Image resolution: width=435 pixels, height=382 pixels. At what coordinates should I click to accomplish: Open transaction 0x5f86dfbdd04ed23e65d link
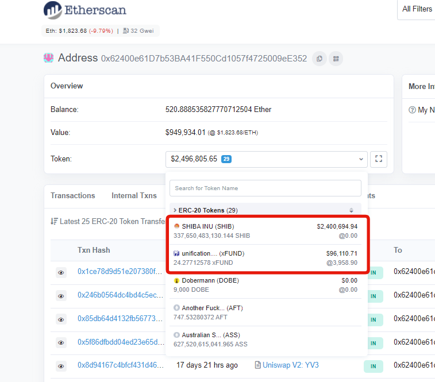(121, 342)
